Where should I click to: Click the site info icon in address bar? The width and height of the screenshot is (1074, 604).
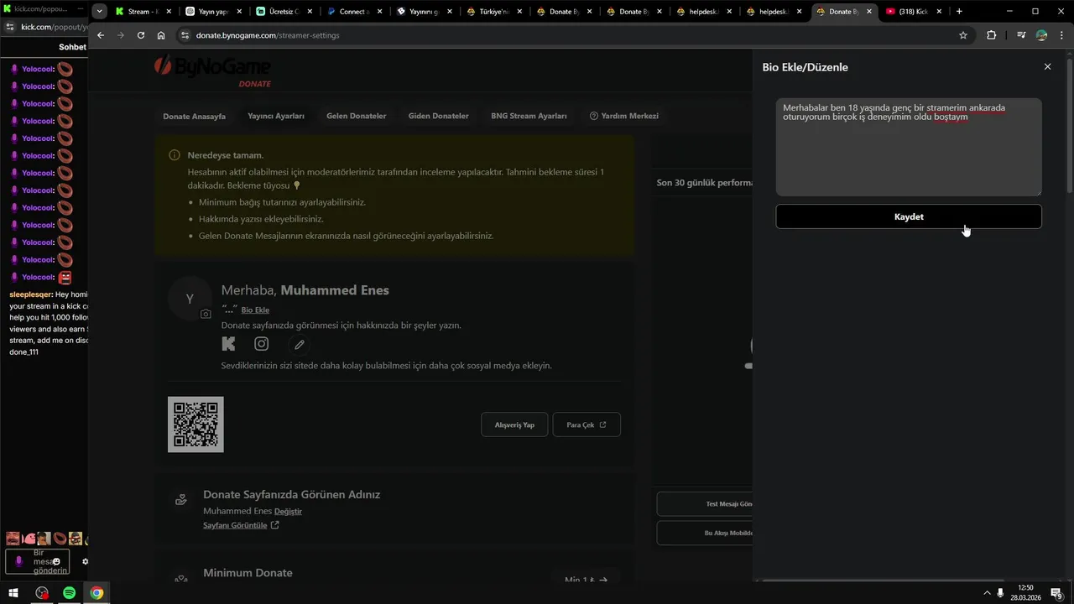tap(185, 35)
